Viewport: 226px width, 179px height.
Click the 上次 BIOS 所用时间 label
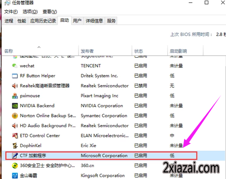pos(191,34)
